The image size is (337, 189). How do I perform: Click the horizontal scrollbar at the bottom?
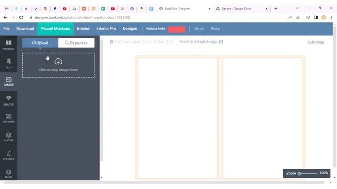coord(164,182)
